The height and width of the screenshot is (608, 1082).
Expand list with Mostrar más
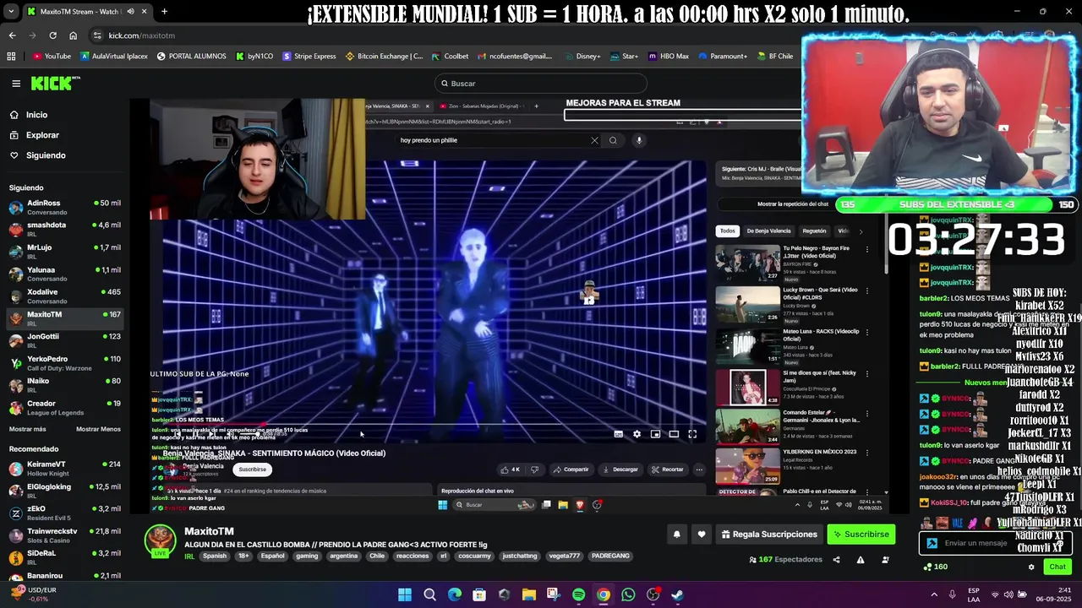click(28, 429)
